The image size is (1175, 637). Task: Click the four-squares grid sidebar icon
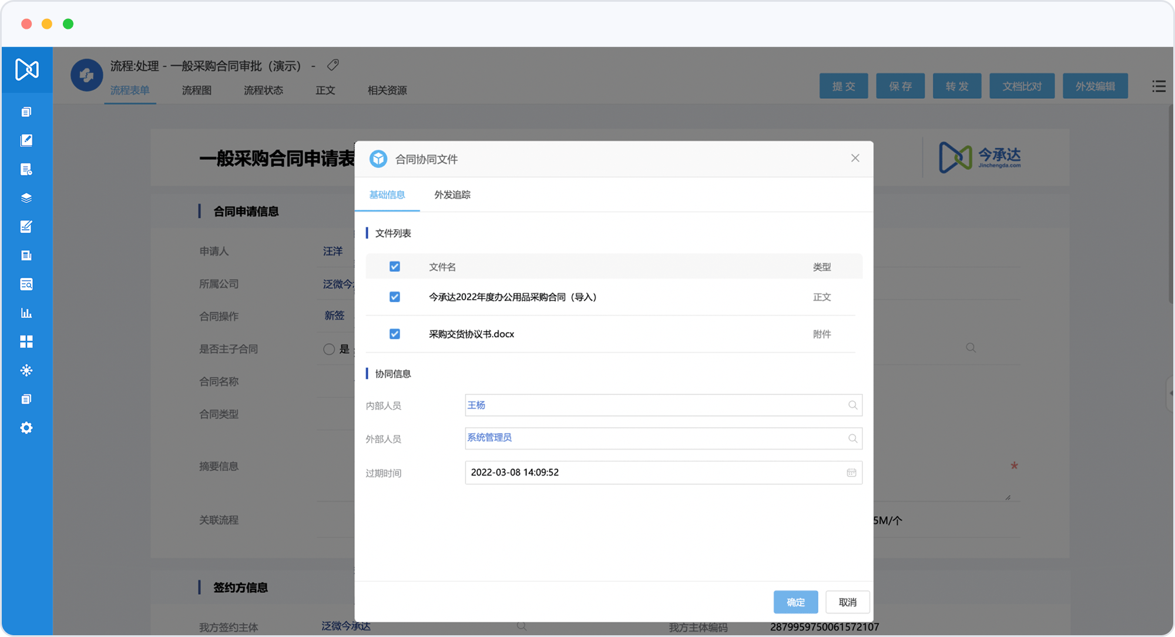(26, 342)
